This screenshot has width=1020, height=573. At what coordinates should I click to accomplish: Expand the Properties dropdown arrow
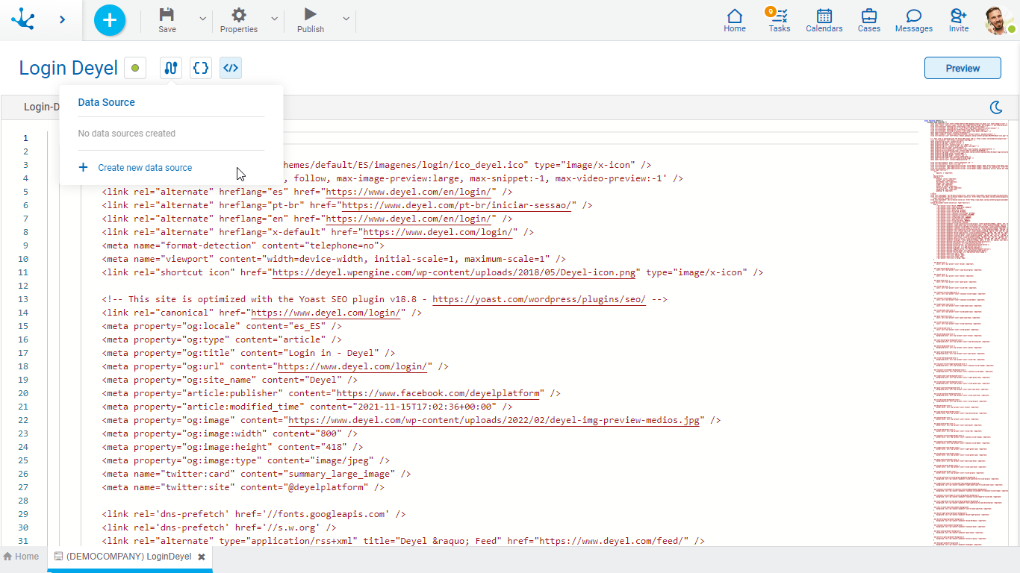coord(274,19)
